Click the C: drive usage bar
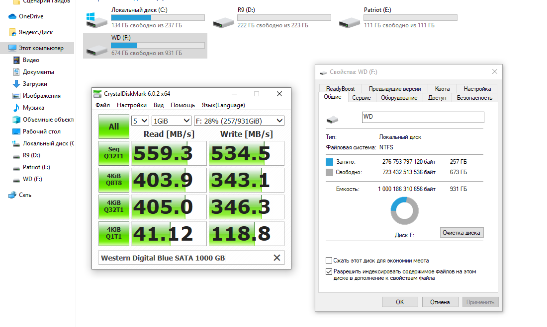The image size is (547, 327). click(158, 17)
